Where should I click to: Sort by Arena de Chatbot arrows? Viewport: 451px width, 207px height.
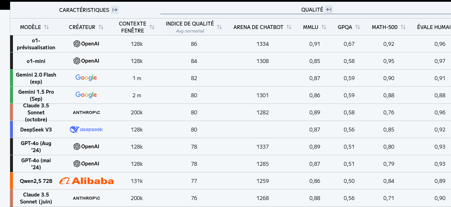pyautogui.click(x=289, y=27)
